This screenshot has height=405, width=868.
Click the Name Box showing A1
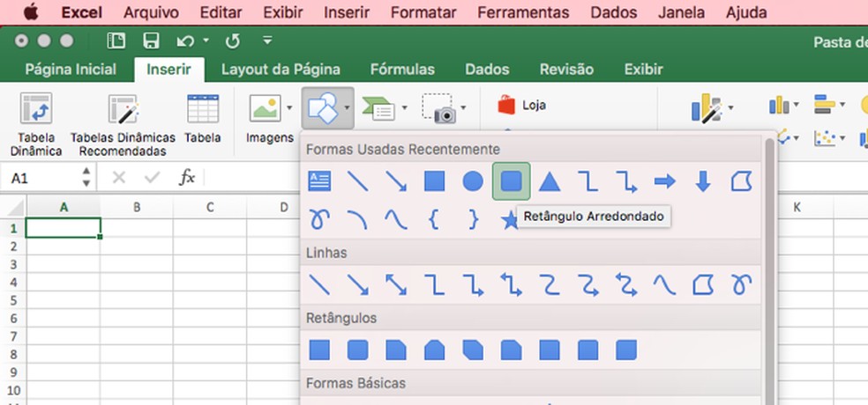click(x=41, y=178)
